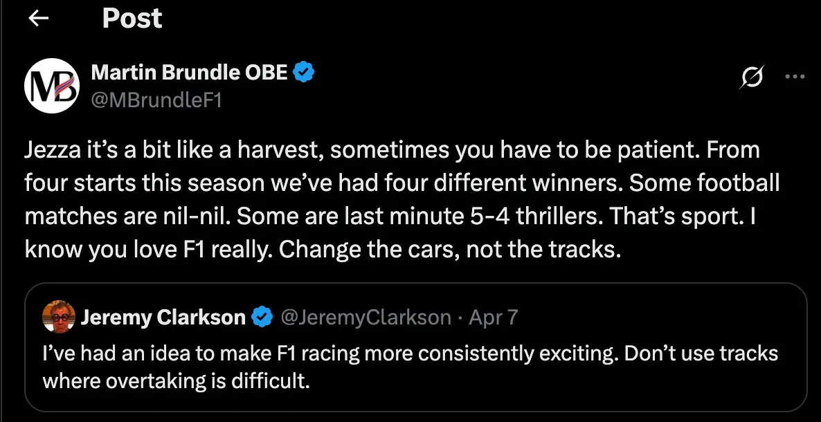Viewport: 821px width, 422px height.
Task: Visit the @MBrundleF1 handle
Action: [x=152, y=99]
